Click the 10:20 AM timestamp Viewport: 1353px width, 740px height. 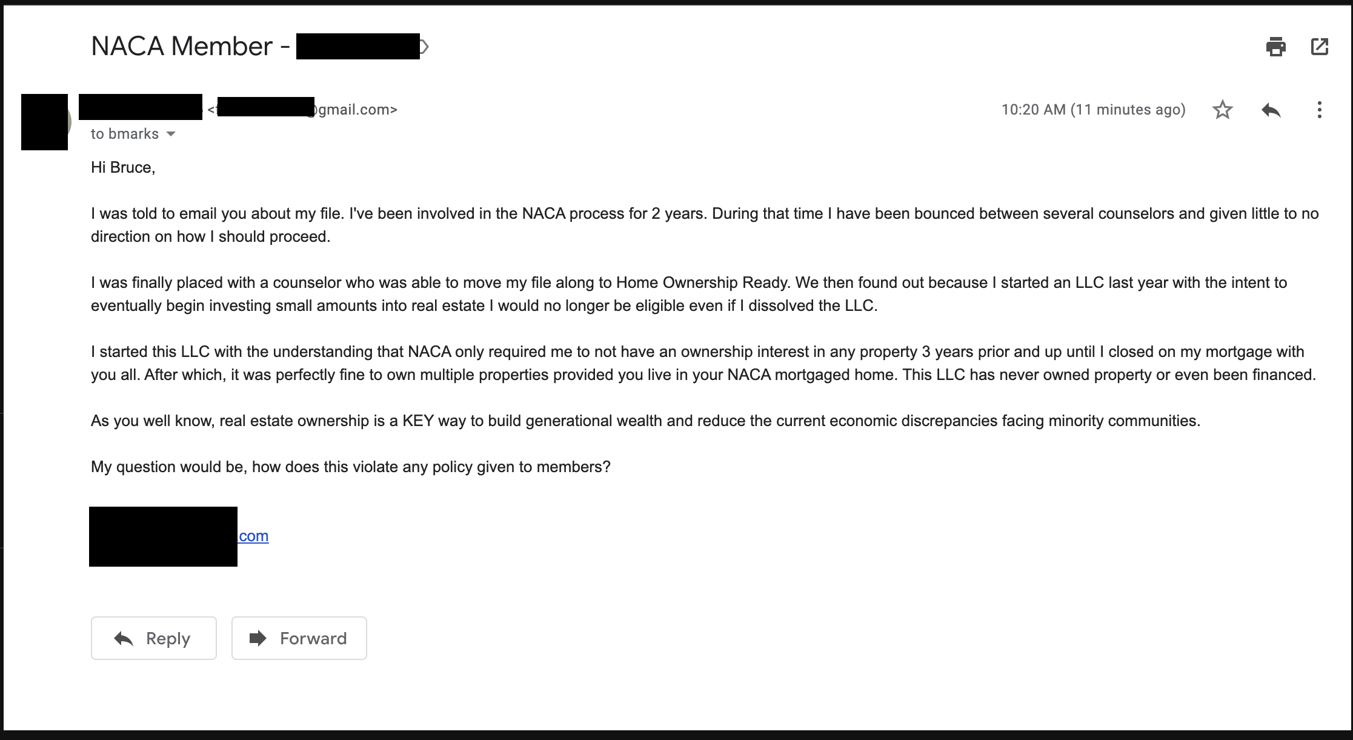tap(1093, 110)
